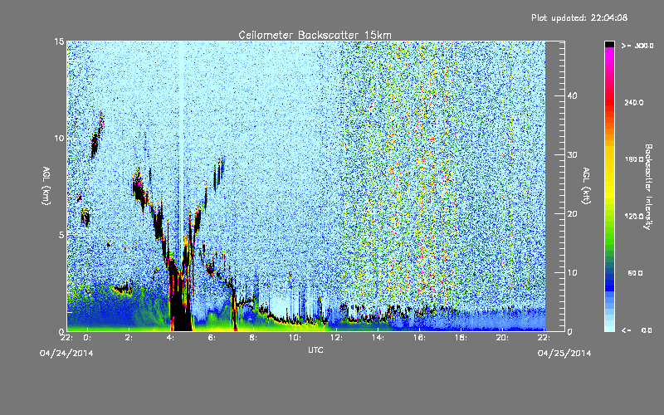Screen dimensions: 664x415
Task: Click the ">= 300.0" colorbar value
Action: pyautogui.click(x=637, y=46)
